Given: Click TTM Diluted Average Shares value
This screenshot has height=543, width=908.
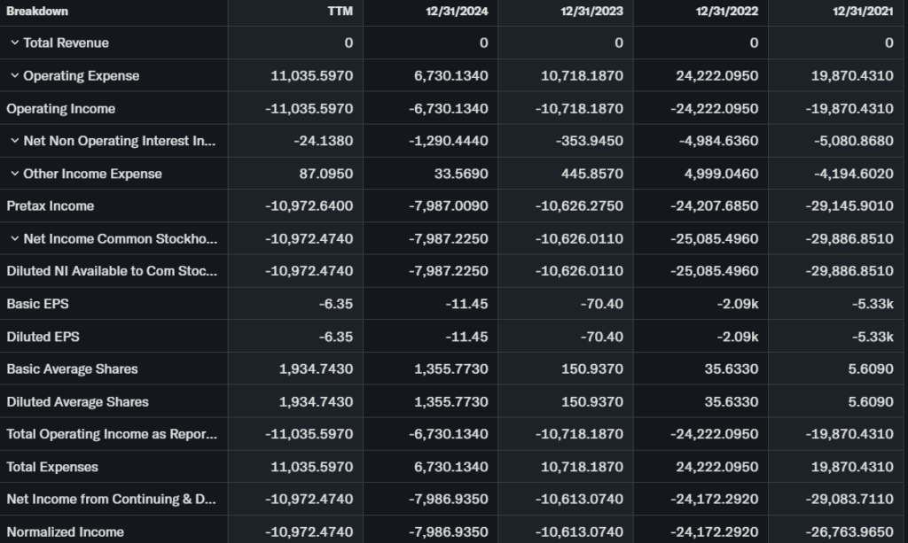Looking at the screenshot, I should pyautogui.click(x=316, y=402).
